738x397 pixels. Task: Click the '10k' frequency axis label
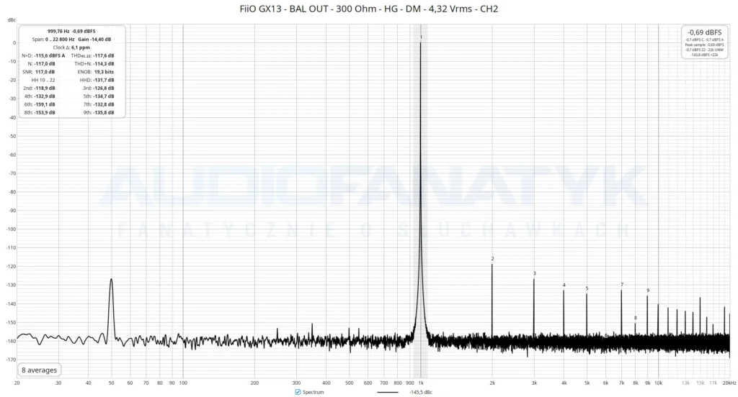tap(658, 383)
